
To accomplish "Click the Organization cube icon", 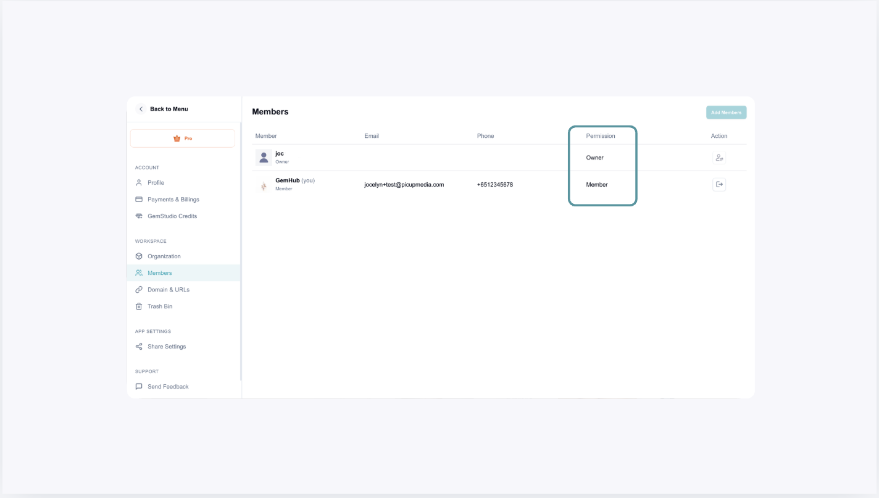I will pos(139,256).
